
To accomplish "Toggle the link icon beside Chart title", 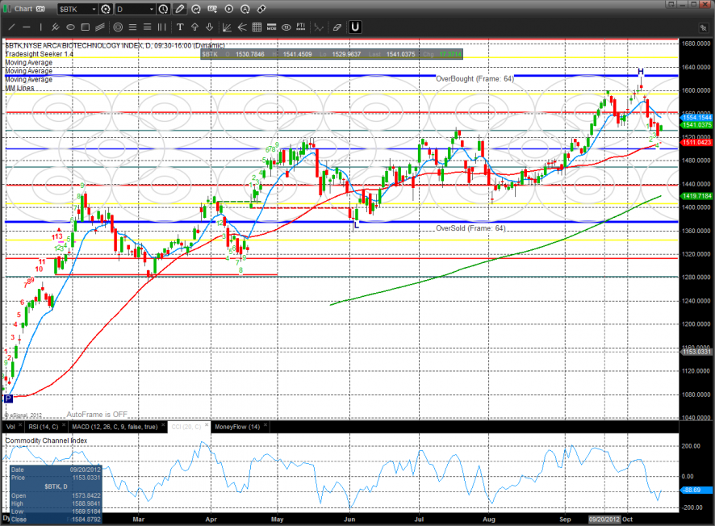I will tap(39, 9).
